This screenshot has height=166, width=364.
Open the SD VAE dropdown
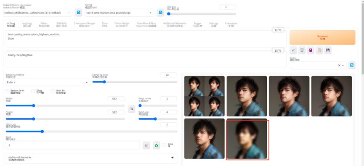click(120, 13)
